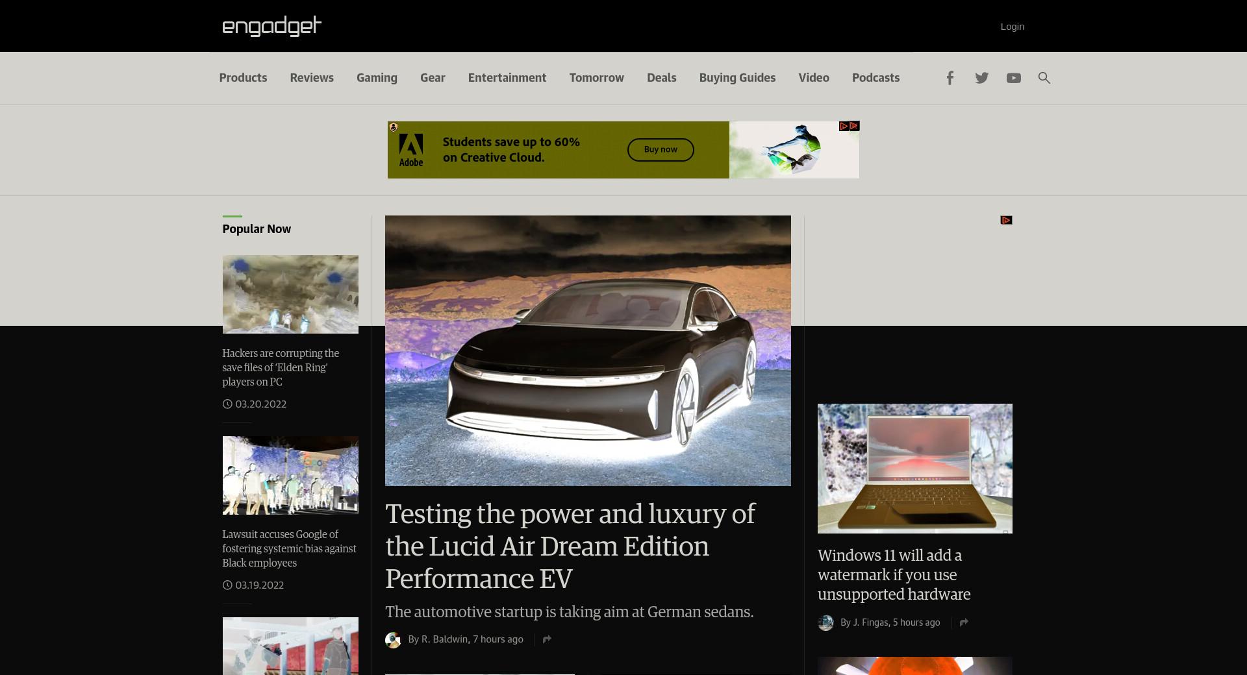Open the Google lawsuit article link

pyautogui.click(x=289, y=548)
